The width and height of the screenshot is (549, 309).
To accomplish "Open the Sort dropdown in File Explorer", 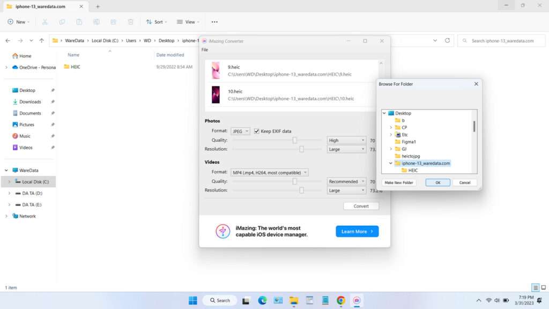I will [x=156, y=21].
